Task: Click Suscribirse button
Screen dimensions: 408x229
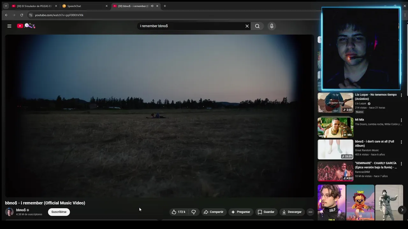Action: pos(59,212)
